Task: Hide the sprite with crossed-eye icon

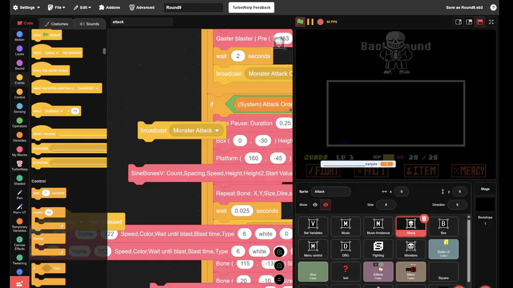Action: pyautogui.click(x=325, y=205)
